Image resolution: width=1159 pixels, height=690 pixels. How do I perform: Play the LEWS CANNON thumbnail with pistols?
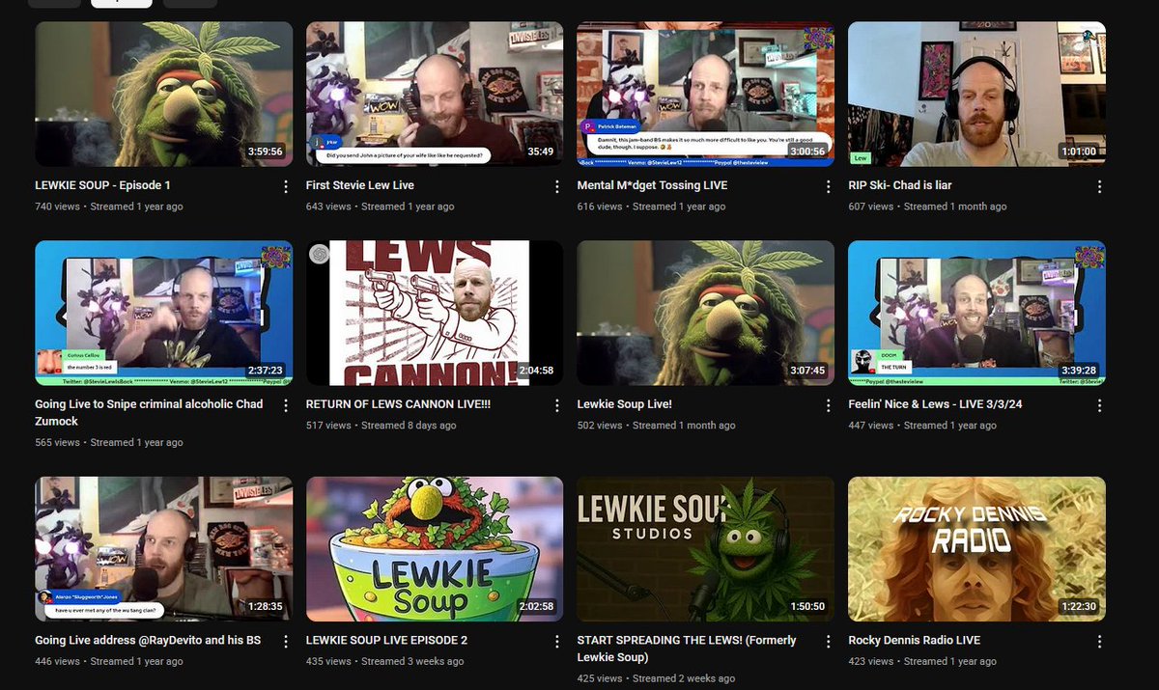point(435,313)
